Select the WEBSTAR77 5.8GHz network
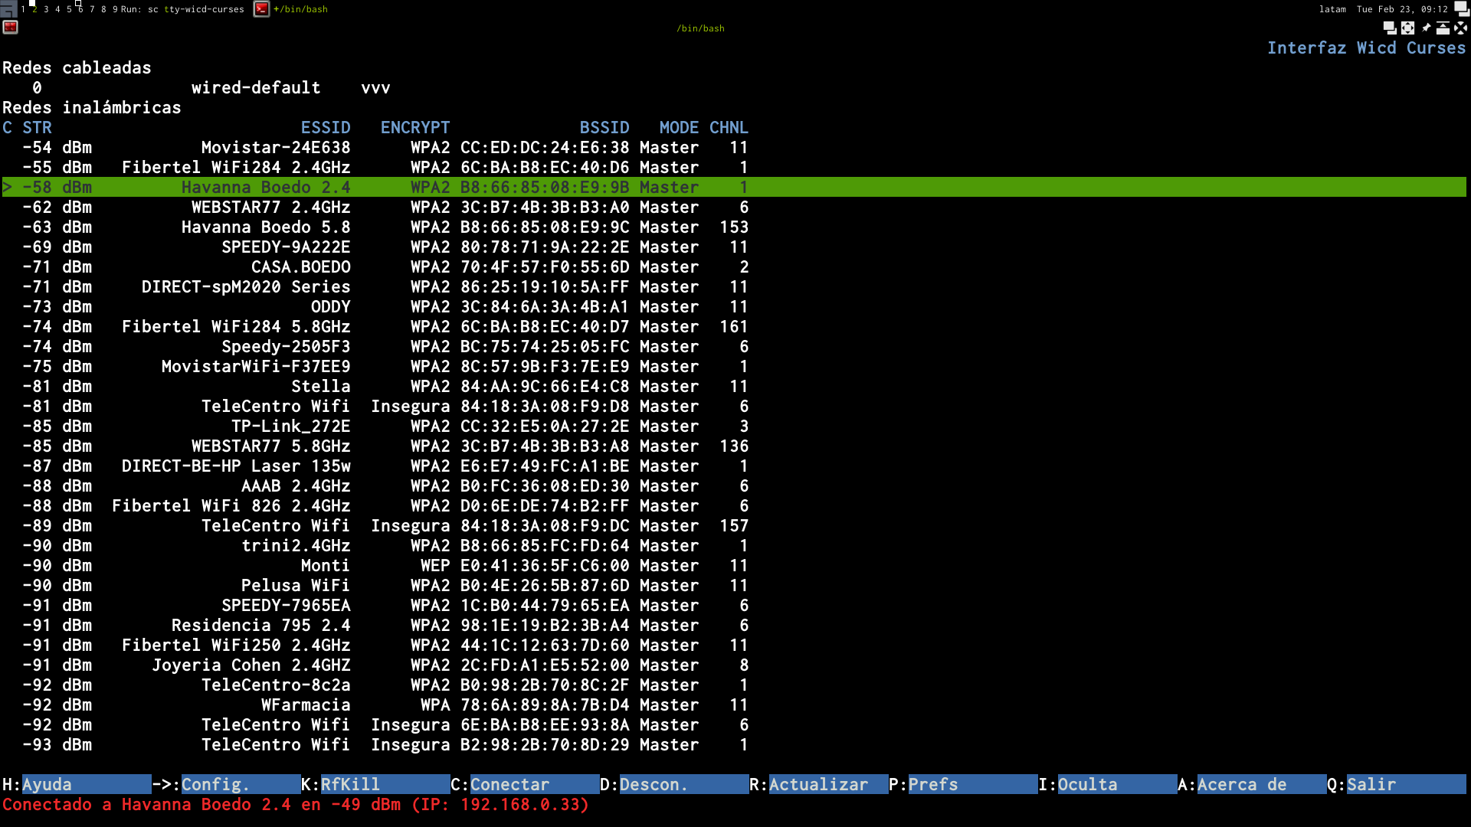 (734, 446)
